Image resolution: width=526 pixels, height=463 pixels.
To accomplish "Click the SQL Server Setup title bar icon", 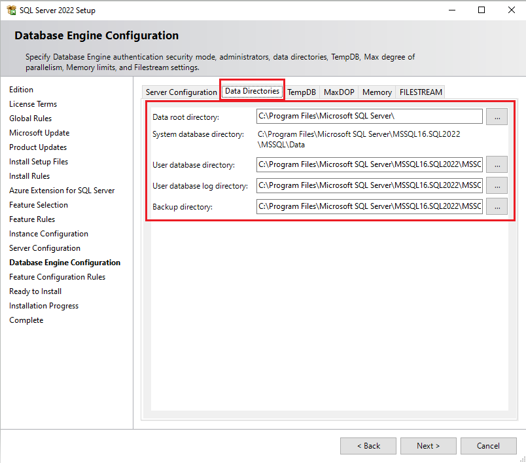I will pos(11,10).
